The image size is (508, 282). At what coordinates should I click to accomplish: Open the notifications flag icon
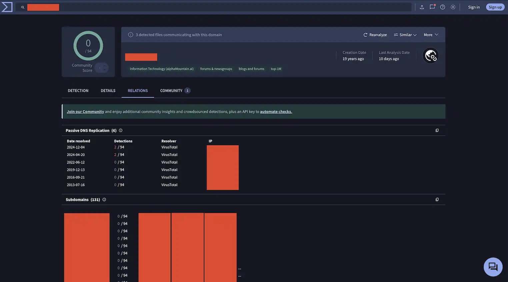coord(432,7)
